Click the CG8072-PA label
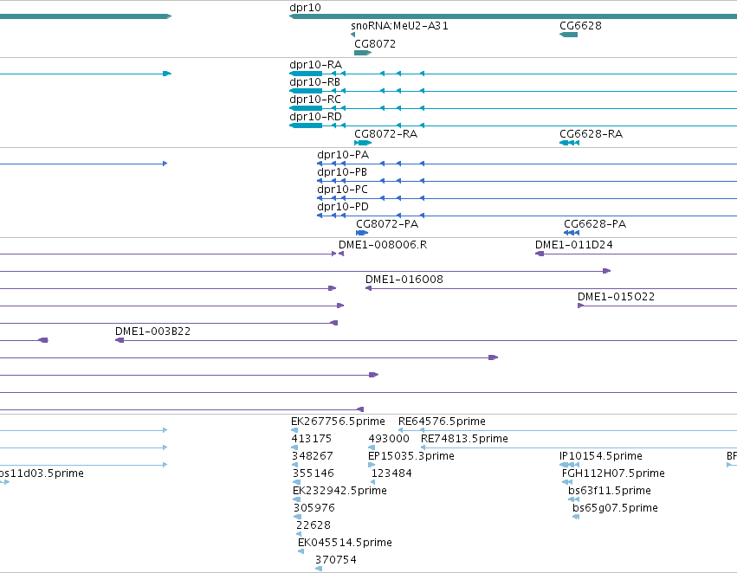This screenshot has height=573, width=737. coord(387,224)
